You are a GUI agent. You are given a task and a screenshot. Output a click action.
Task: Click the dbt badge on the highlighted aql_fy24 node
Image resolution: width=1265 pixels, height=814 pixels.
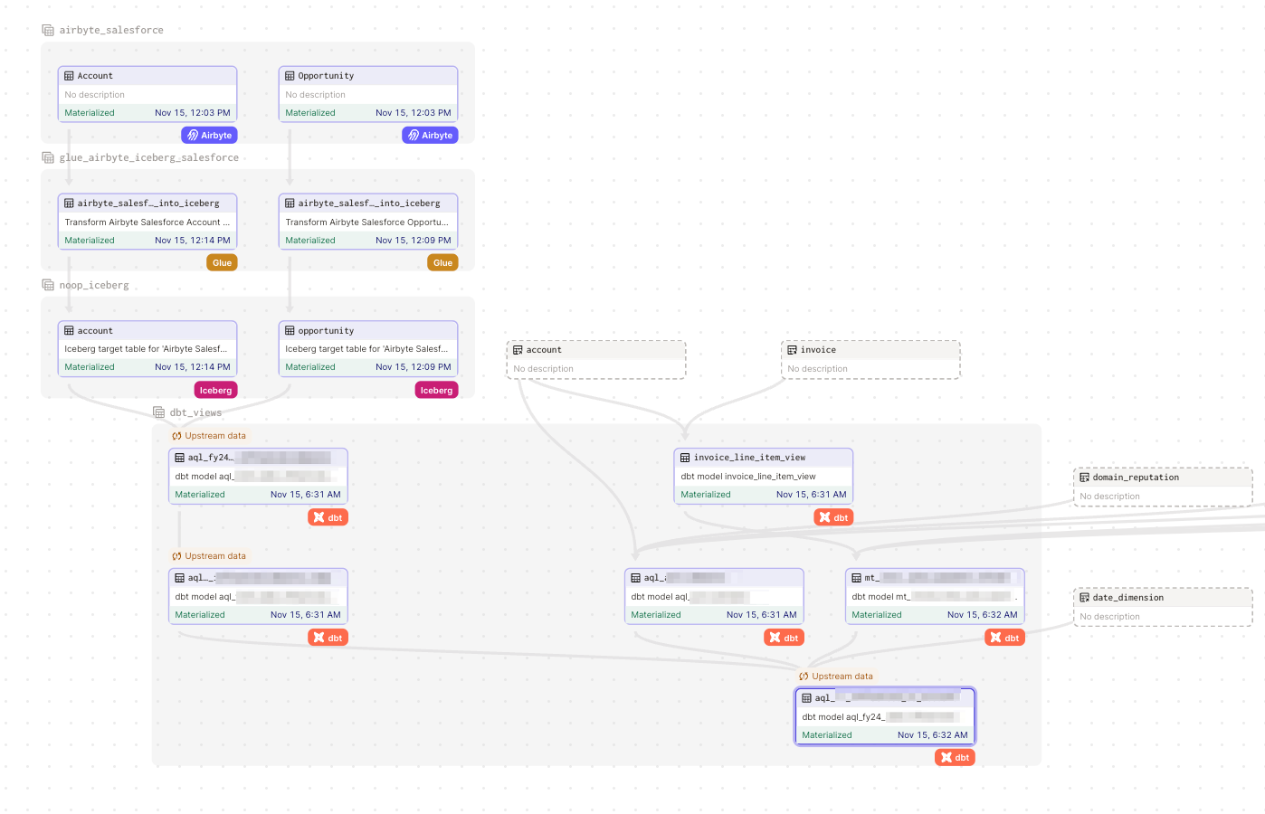pyautogui.click(x=955, y=757)
